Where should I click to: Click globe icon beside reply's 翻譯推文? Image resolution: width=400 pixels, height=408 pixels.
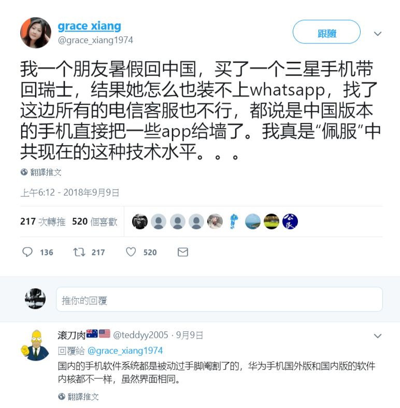pyautogui.click(x=61, y=396)
